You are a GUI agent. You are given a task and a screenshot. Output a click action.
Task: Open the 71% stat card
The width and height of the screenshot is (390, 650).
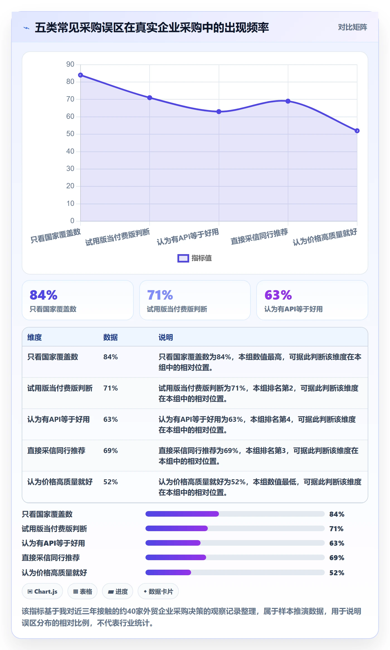coord(195,300)
